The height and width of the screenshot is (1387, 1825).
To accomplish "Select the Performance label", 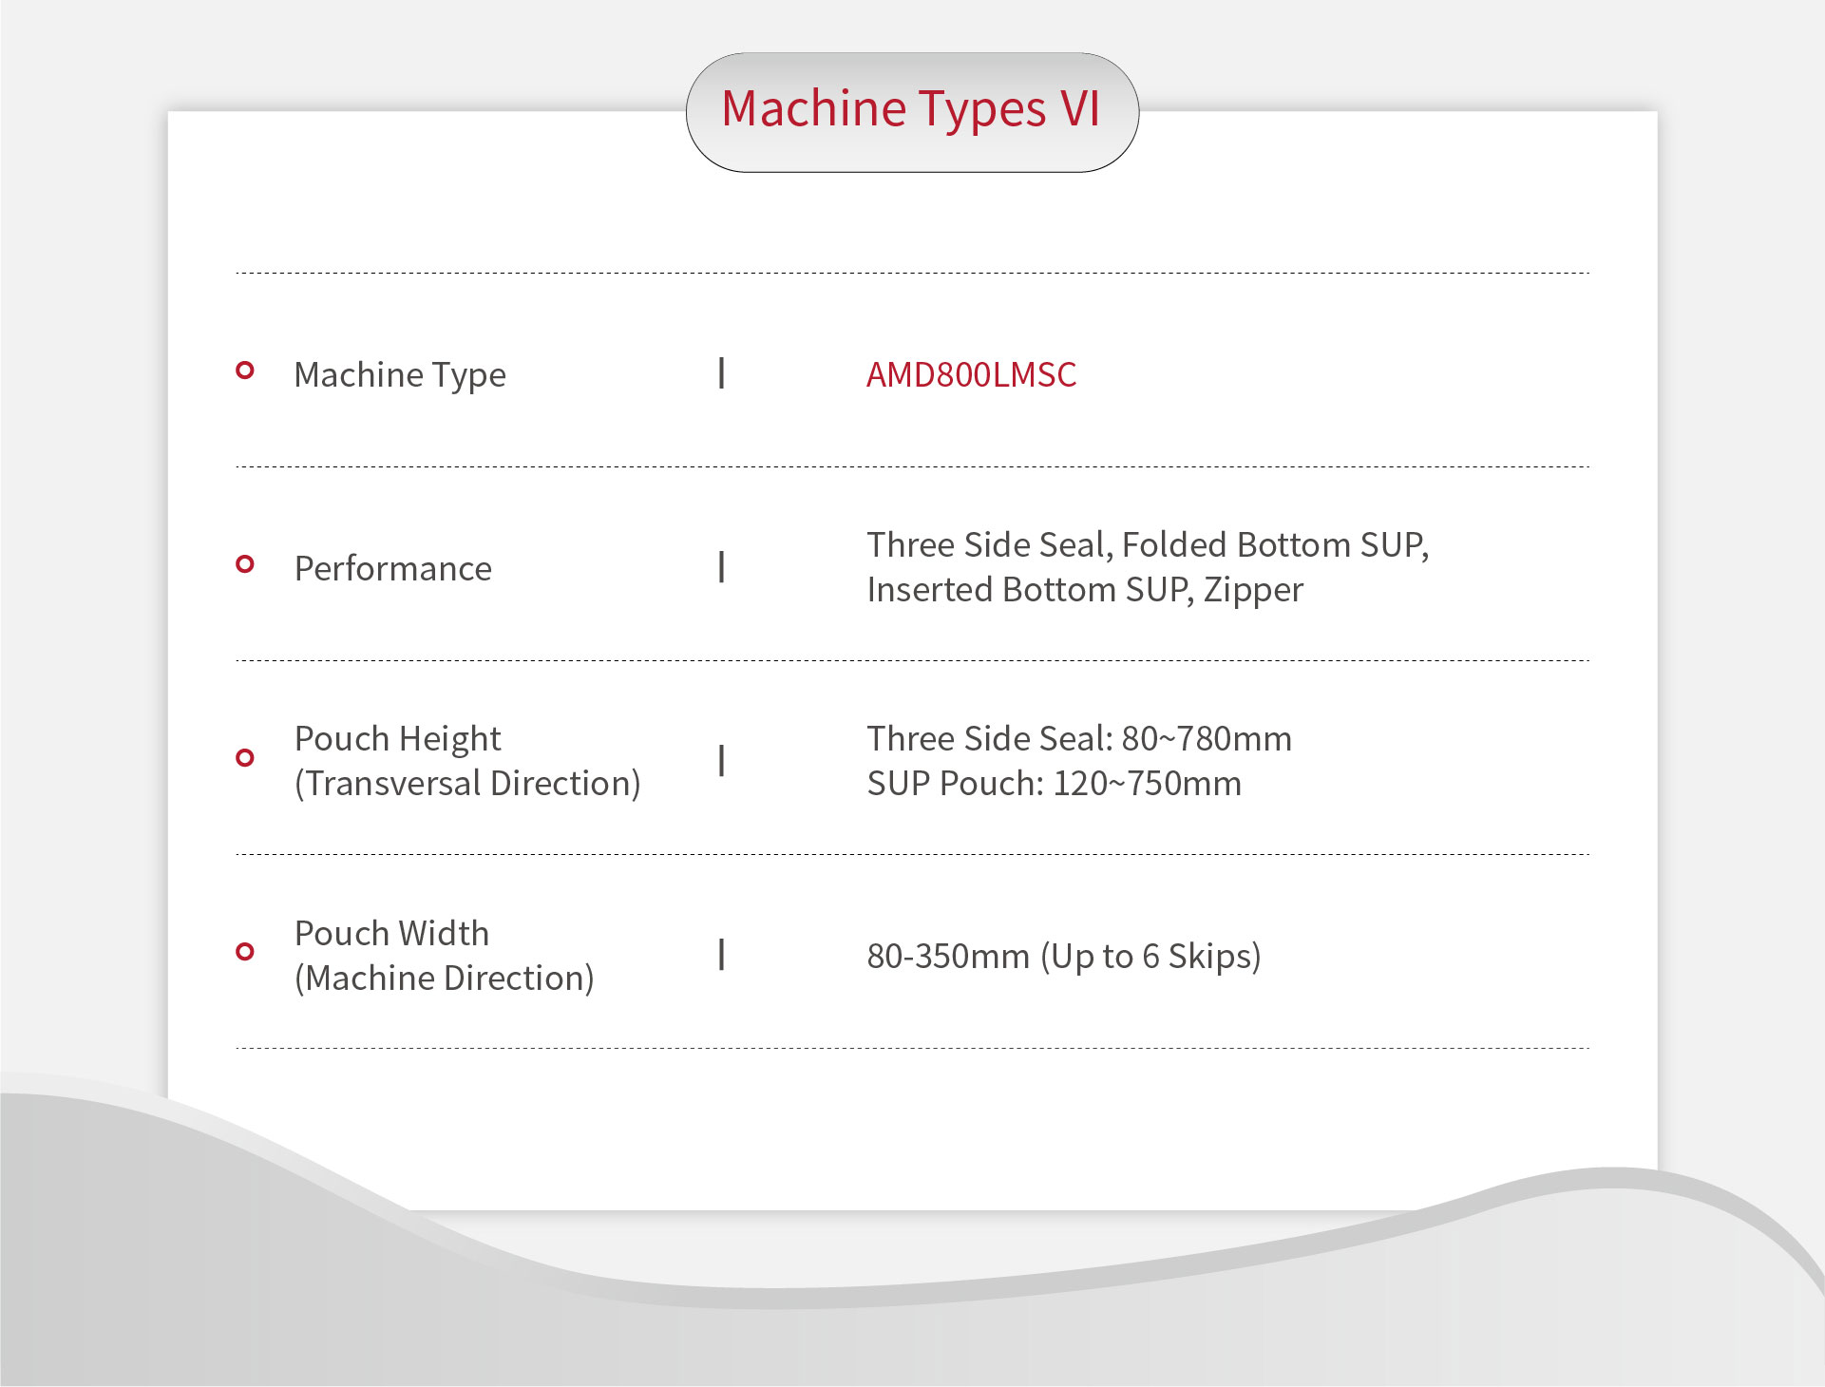I will 393,569.
